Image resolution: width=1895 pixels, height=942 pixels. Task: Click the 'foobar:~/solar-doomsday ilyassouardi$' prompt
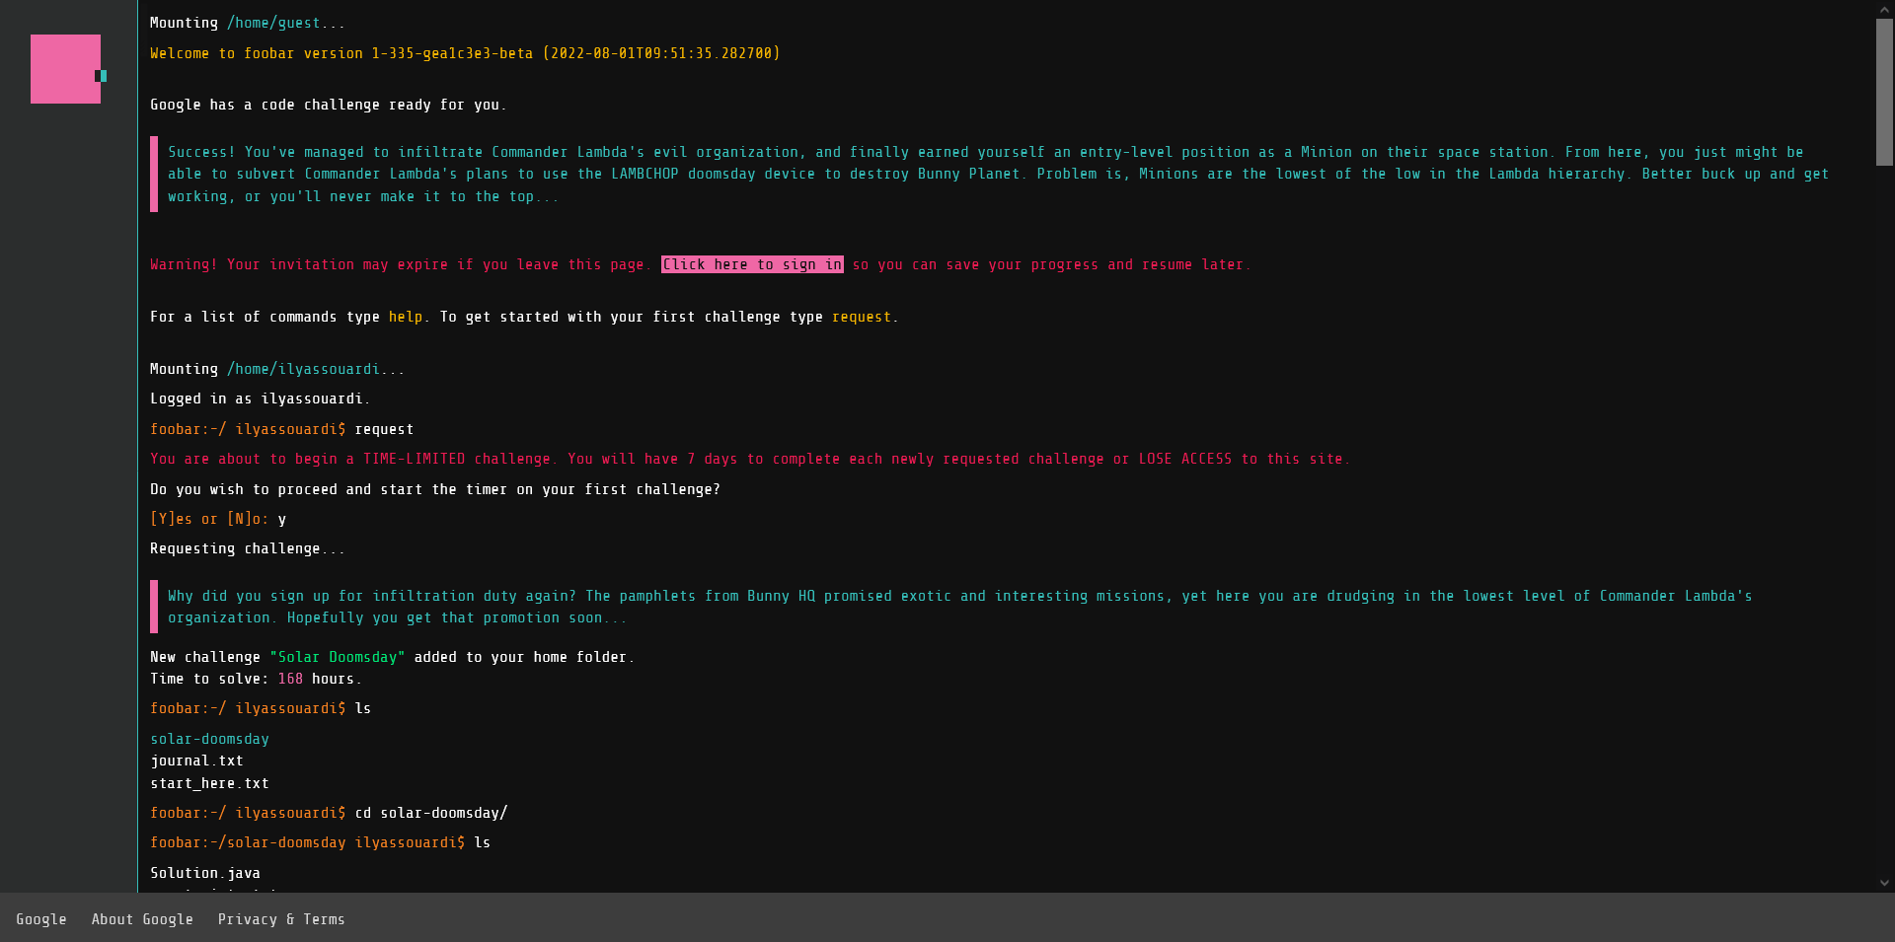pos(307,842)
